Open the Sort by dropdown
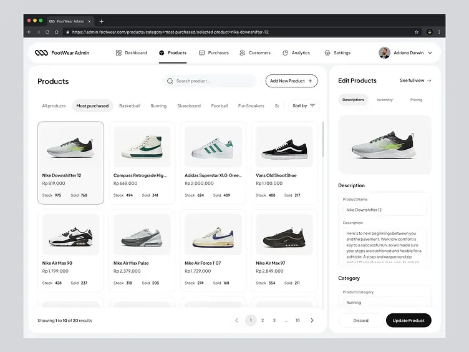Viewport: 469px width, 352px height. click(x=304, y=105)
